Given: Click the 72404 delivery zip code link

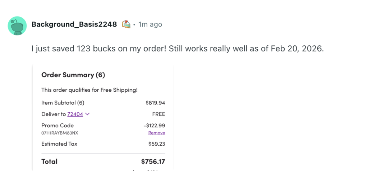Looking at the screenshot, I should 75,114.
